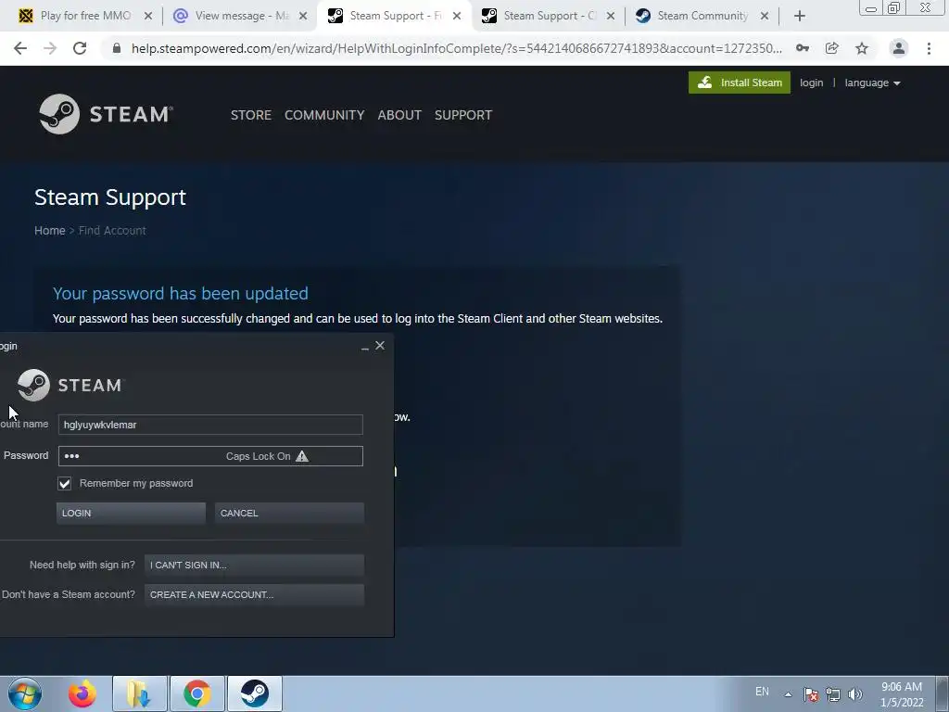Open the COMMUNITY menu item

[324, 115]
